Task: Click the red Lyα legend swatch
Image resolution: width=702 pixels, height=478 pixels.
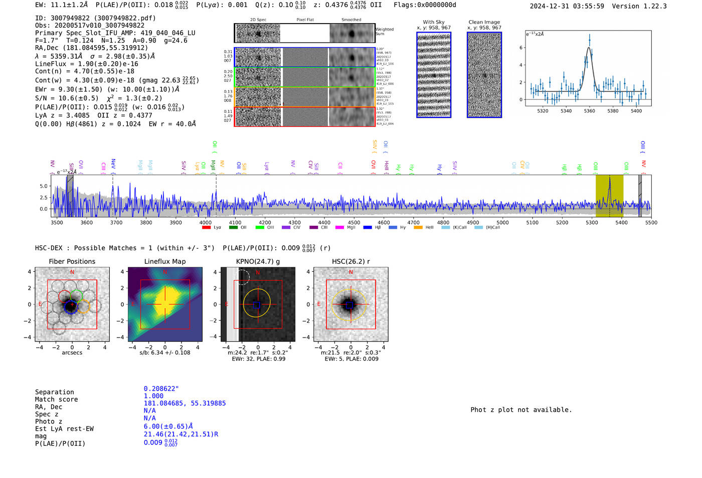Action: click(x=206, y=228)
